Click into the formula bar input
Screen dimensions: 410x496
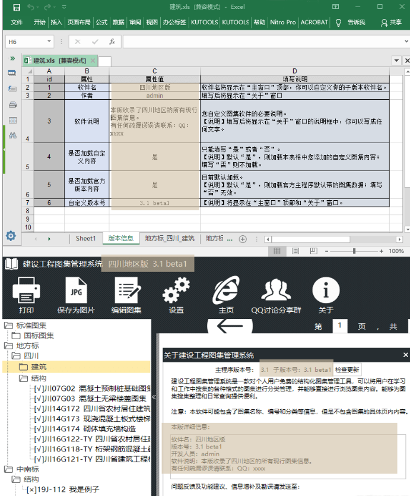pos(262,42)
